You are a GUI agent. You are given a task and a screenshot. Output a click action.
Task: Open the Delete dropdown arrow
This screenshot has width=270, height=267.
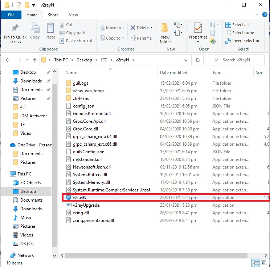pyautogui.click(x=152, y=27)
